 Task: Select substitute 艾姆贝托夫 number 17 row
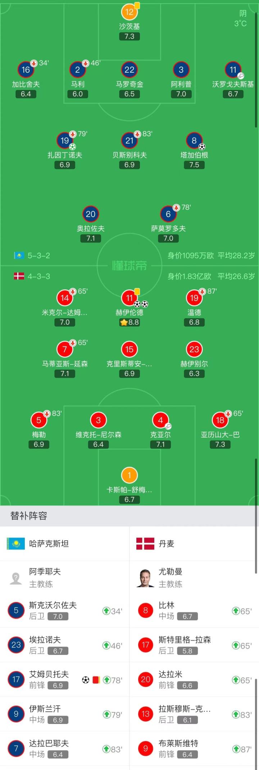tap(65, 680)
